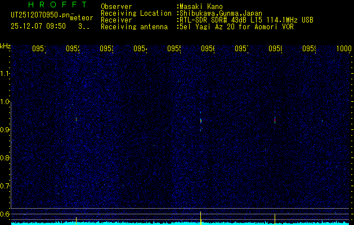Click the 0.8 kHz frequency axis label
Viewport: 354px width, 225px height.
pyautogui.click(x=5, y=157)
